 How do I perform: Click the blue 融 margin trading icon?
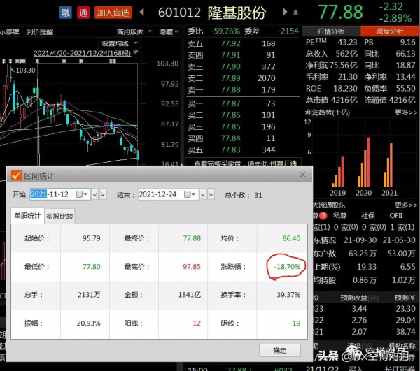[66, 13]
